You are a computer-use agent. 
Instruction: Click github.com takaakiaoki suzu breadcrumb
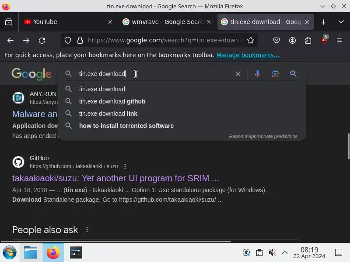click(73, 166)
